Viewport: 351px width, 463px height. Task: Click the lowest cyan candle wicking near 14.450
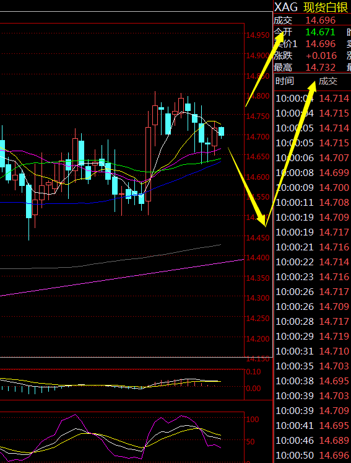pyautogui.click(x=29, y=201)
